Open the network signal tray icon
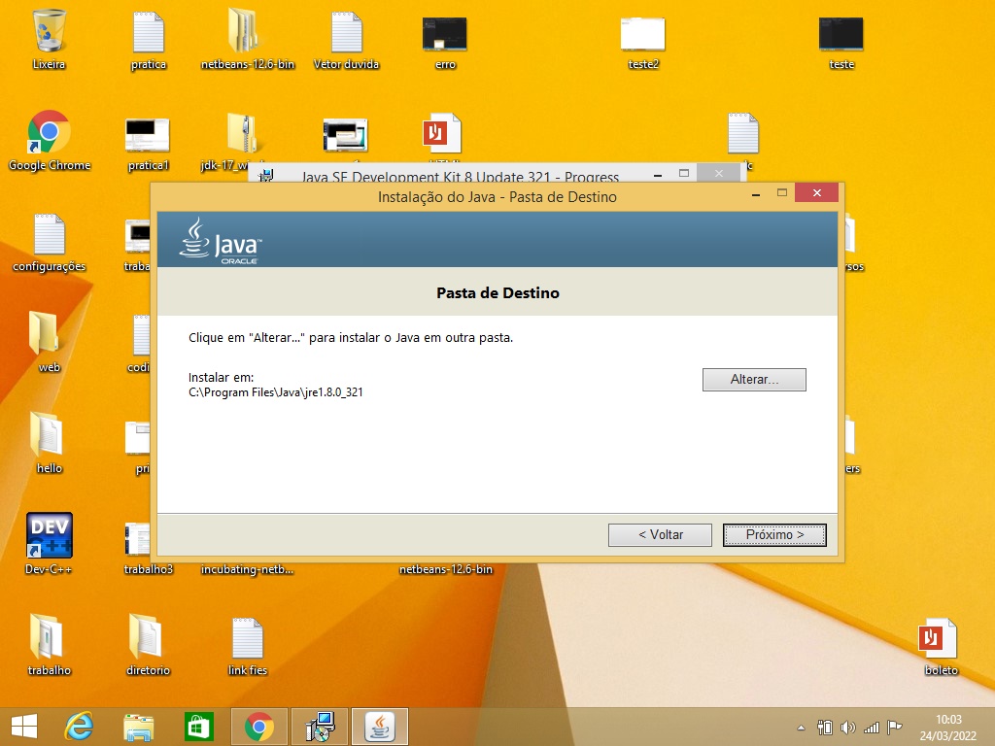 pos(872,727)
